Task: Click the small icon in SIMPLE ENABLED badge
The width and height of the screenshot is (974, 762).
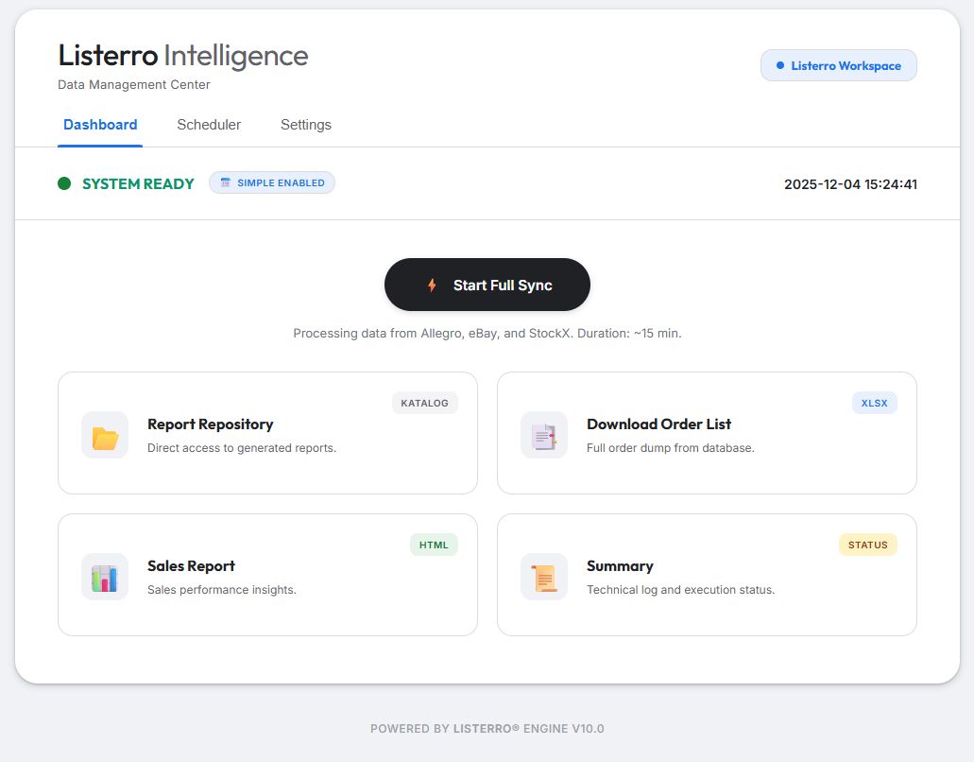Action: coord(224,182)
